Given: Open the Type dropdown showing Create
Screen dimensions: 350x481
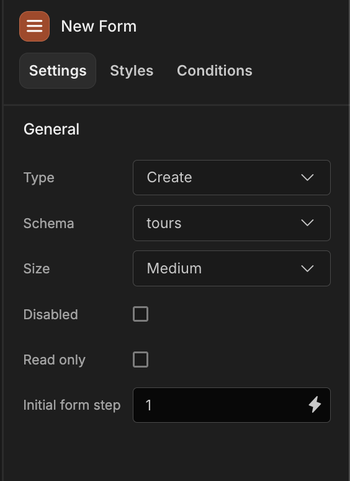Looking at the screenshot, I should pos(231,177).
